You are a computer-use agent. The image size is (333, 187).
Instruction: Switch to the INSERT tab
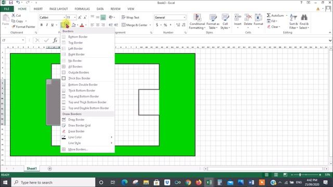point(38,9)
